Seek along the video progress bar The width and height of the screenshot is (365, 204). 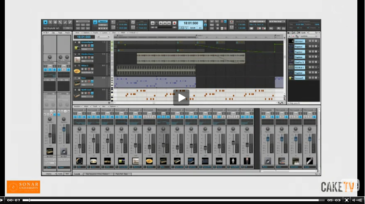coord(173,200)
